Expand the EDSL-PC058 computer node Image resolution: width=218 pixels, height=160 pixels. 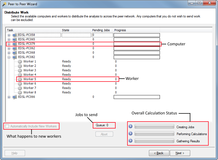click(x=9, y=35)
